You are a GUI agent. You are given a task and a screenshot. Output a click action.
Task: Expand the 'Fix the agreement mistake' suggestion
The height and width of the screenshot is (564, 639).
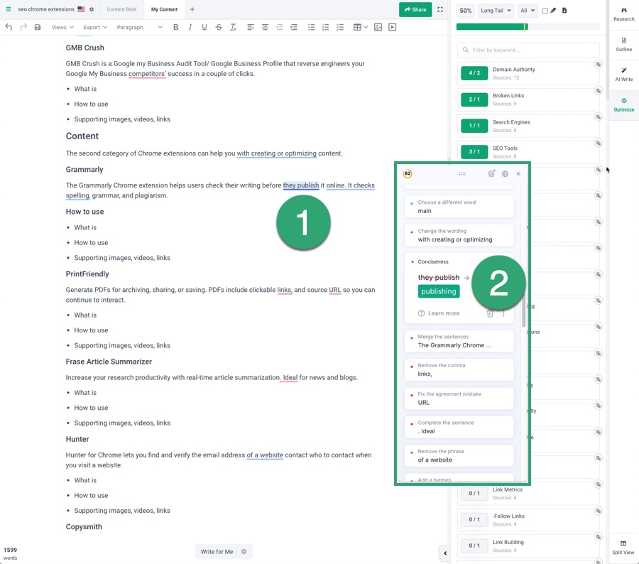coord(459,398)
